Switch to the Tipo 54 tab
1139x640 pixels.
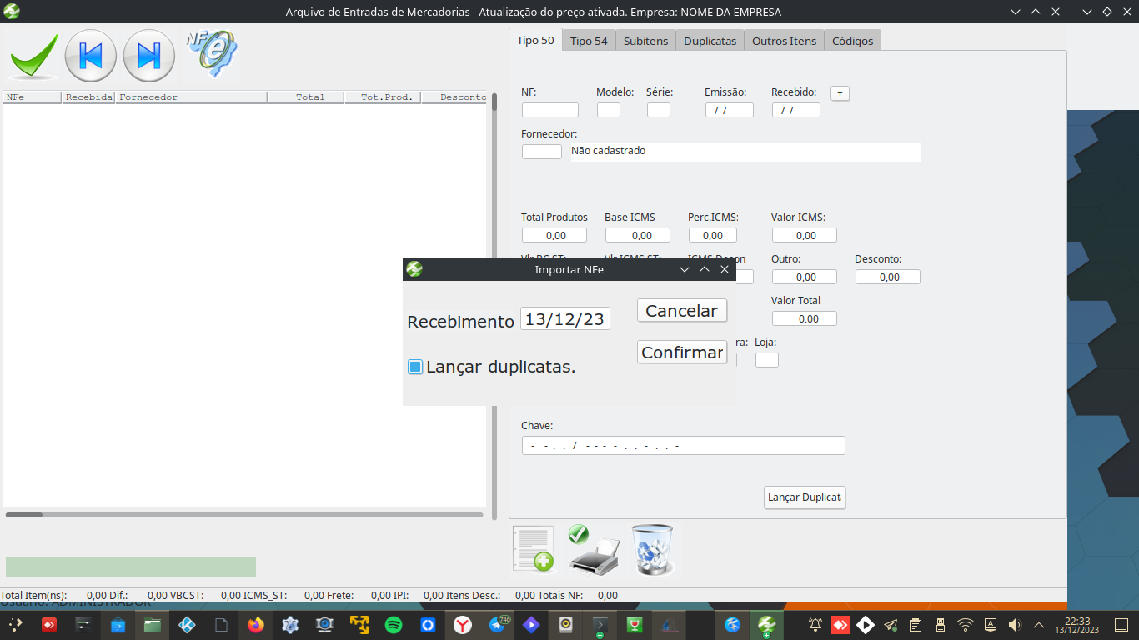point(589,41)
